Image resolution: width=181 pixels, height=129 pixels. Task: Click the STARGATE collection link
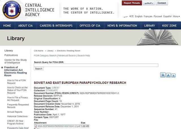click(x=52, y=90)
